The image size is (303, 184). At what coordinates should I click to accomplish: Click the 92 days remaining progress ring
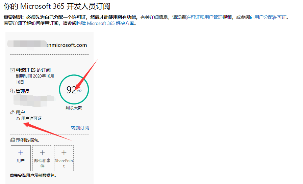pos(74,90)
